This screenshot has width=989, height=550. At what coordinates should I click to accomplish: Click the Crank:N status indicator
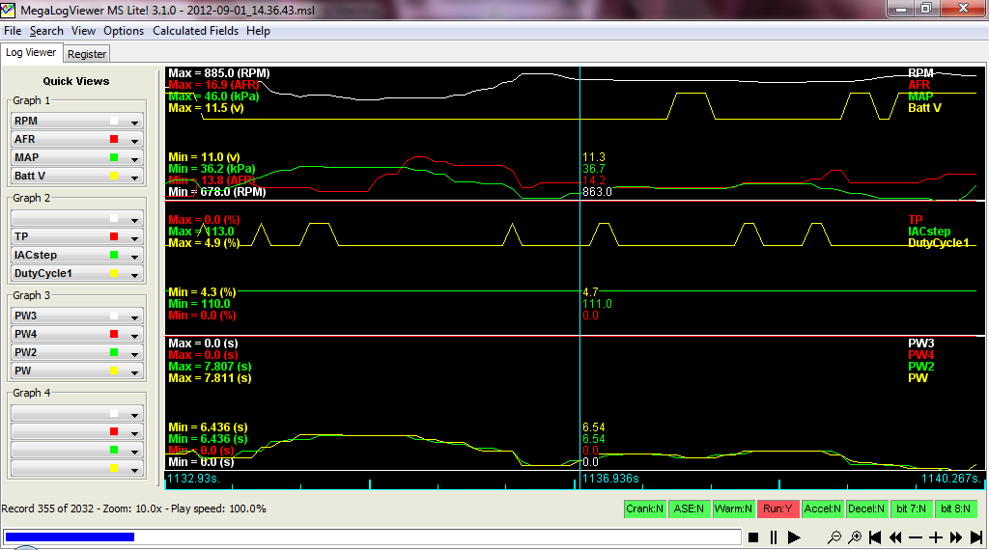tap(644, 509)
